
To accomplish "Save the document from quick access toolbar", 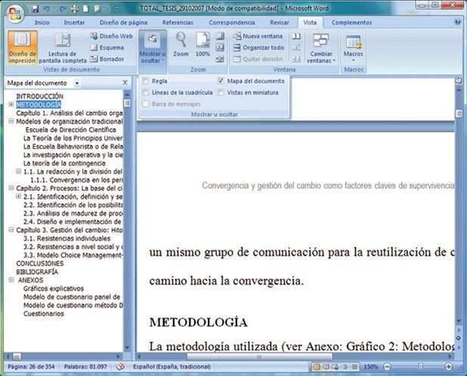I will [36, 9].
